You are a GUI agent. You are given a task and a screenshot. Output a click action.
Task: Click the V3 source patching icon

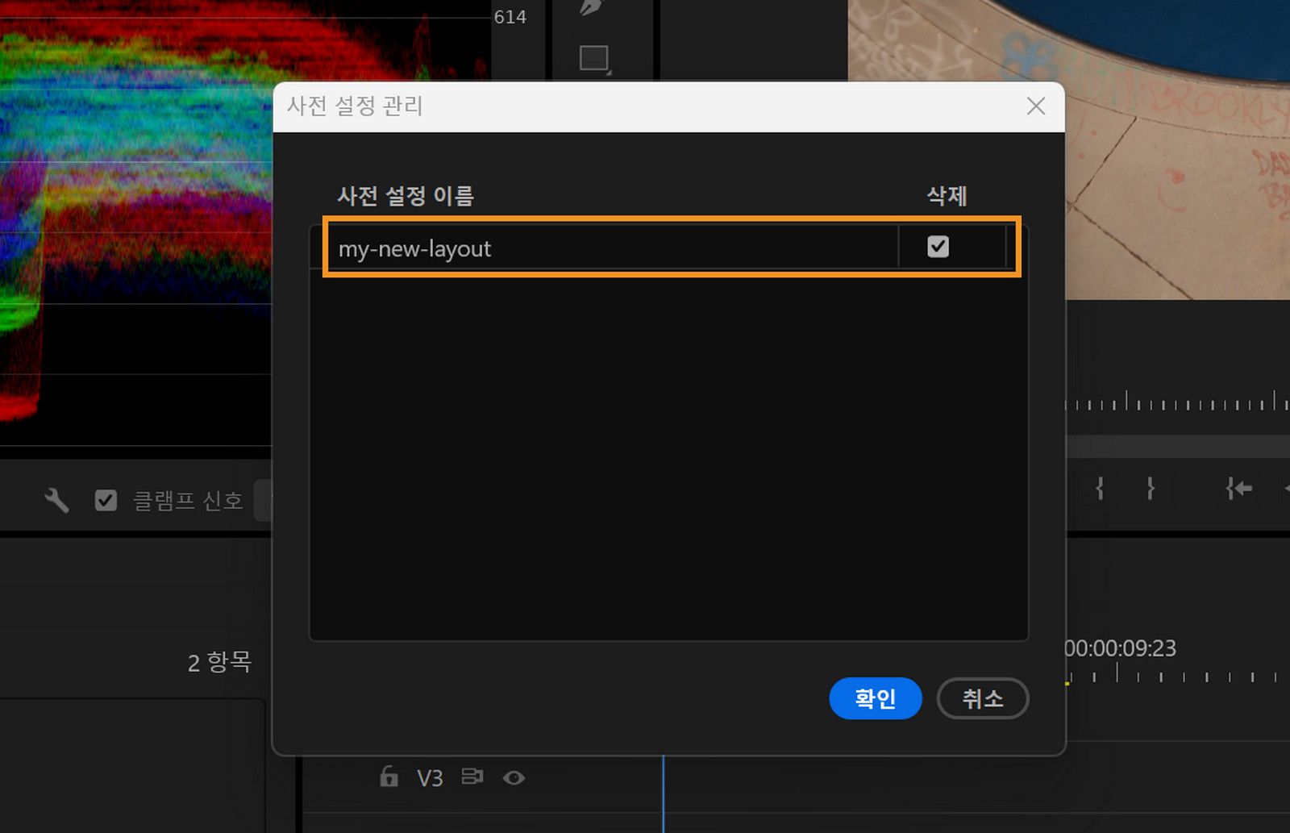pos(473,777)
